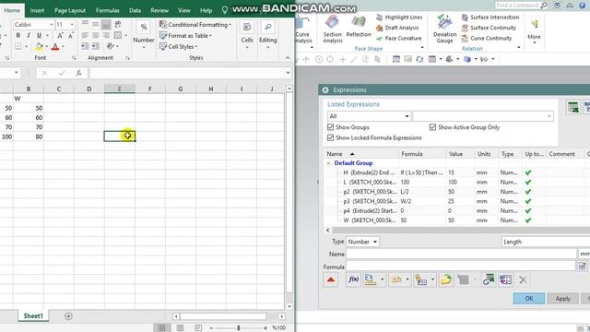Switch to the Page Layout ribbon tab
The height and width of the screenshot is (332, 590).
coord(70,10)
